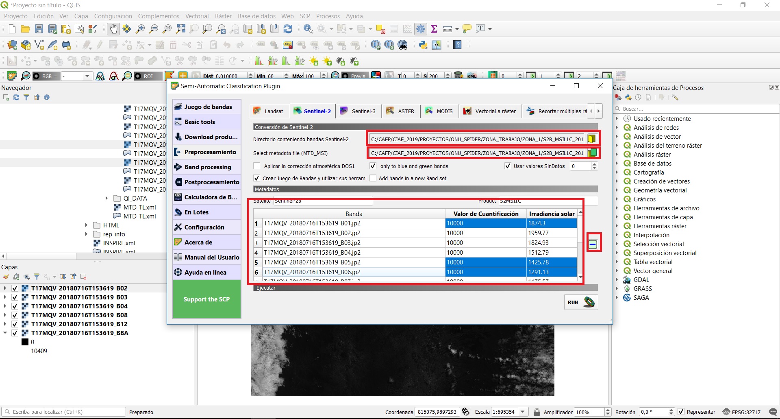The image size is (780, 419).
Task: Click the Refresh map icon
Action: [288, 29]
